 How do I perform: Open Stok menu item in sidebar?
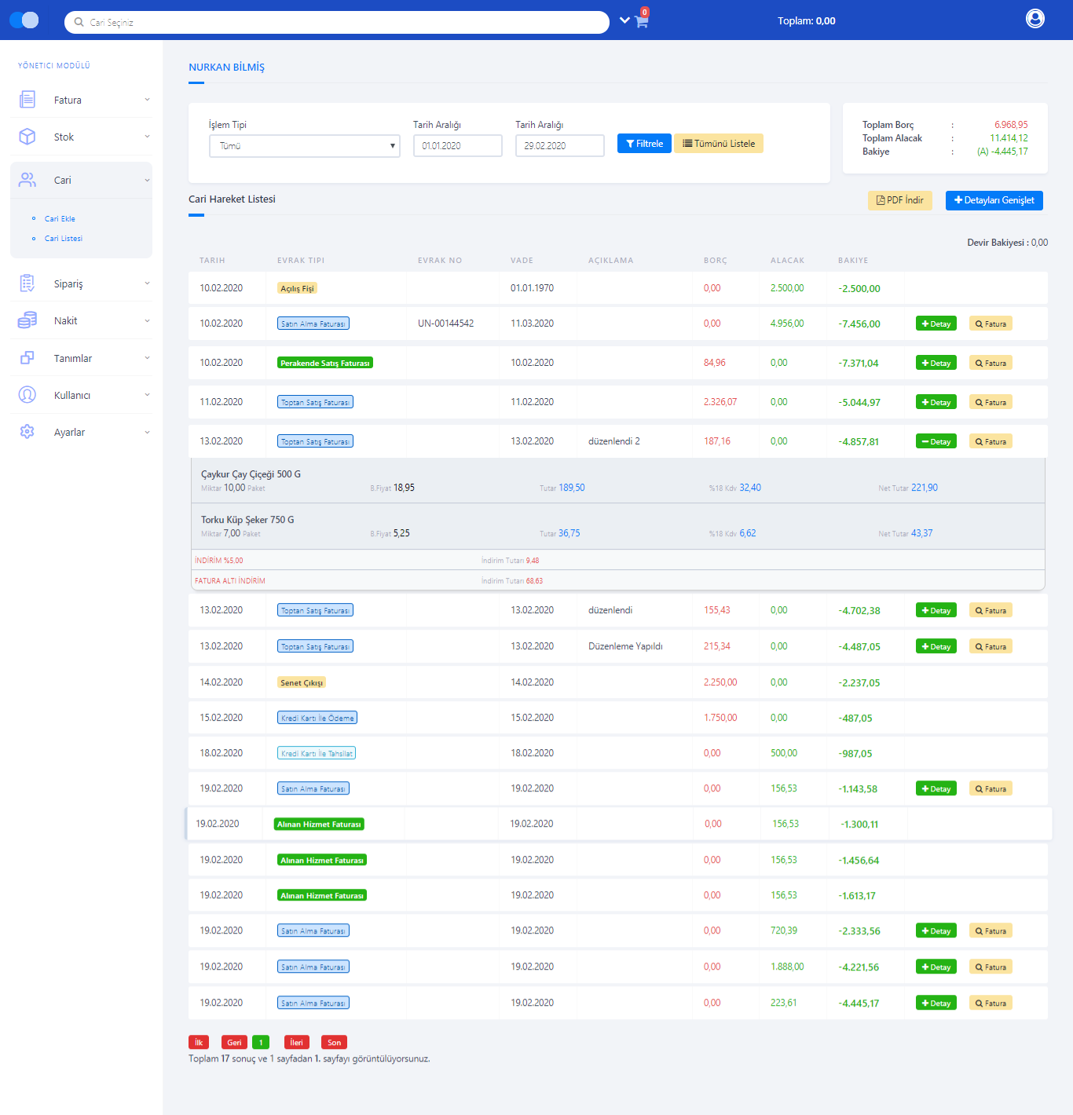tap(81, 137)
